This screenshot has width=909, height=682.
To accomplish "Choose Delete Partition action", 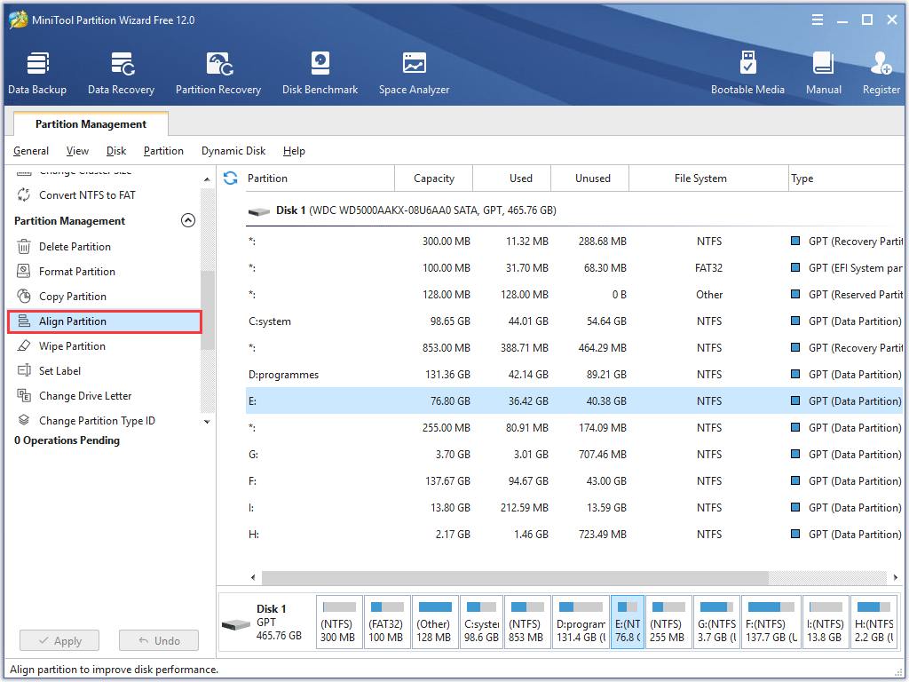I will (x=75, y=247).
